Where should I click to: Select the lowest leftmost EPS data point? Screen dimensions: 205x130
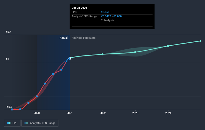(x=12, y=109)
